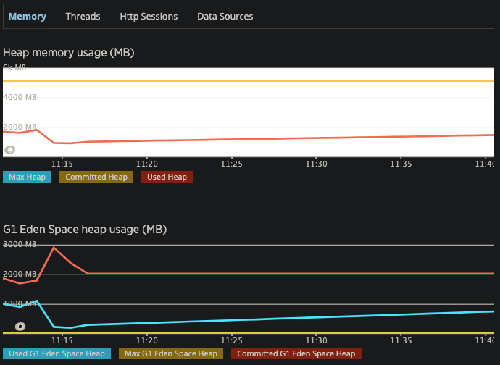This screenshot has width=500, height=365.
Task: Click the 11:30 tick on the Eden chart axis
Action: pos(317,340)
